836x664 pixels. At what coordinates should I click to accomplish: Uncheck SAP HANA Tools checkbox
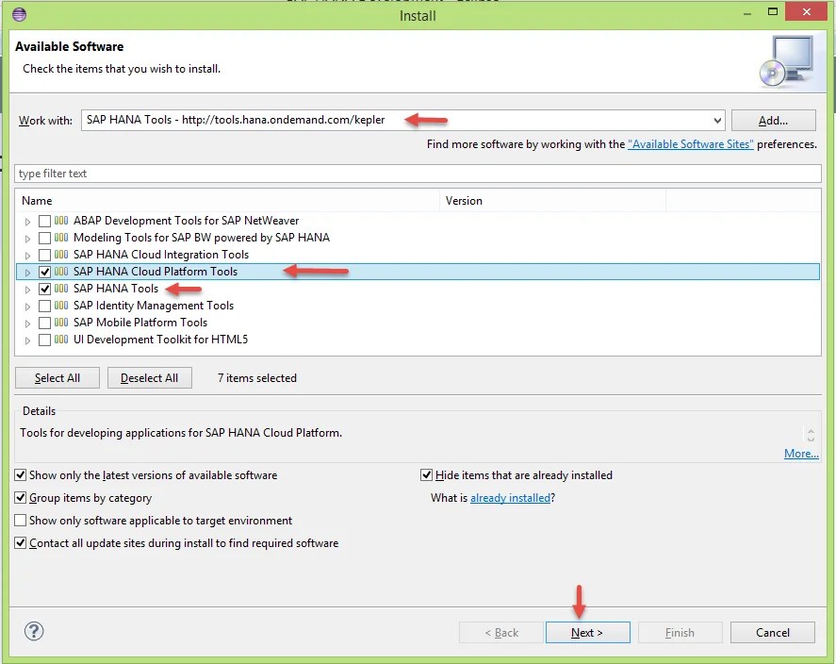pos(45,289)
